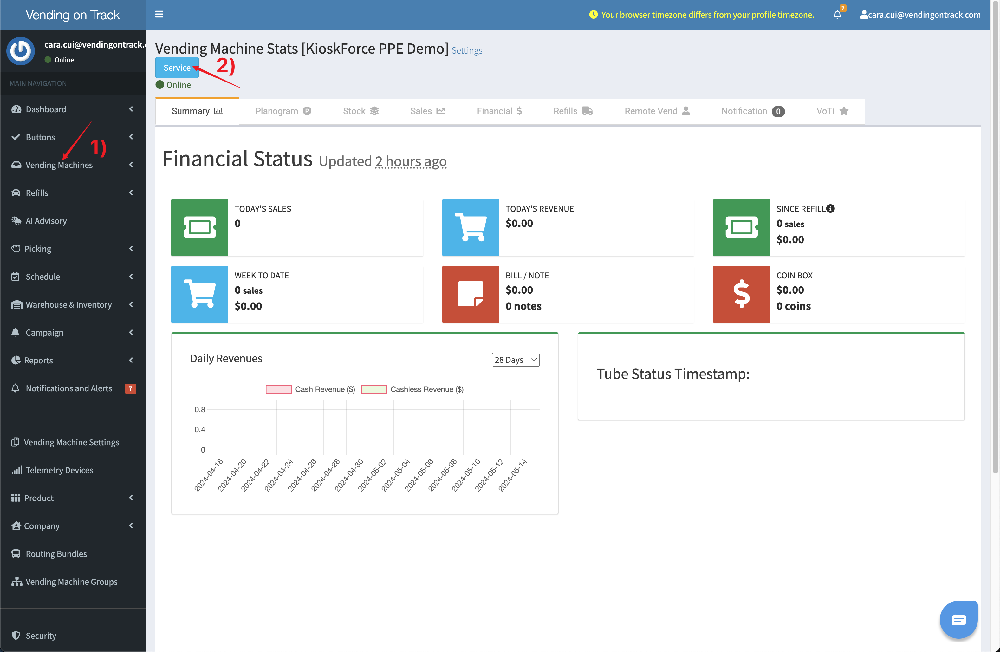Open the live chat bubble icon
The image size is (1000, 652).
(x=958, y=619)
